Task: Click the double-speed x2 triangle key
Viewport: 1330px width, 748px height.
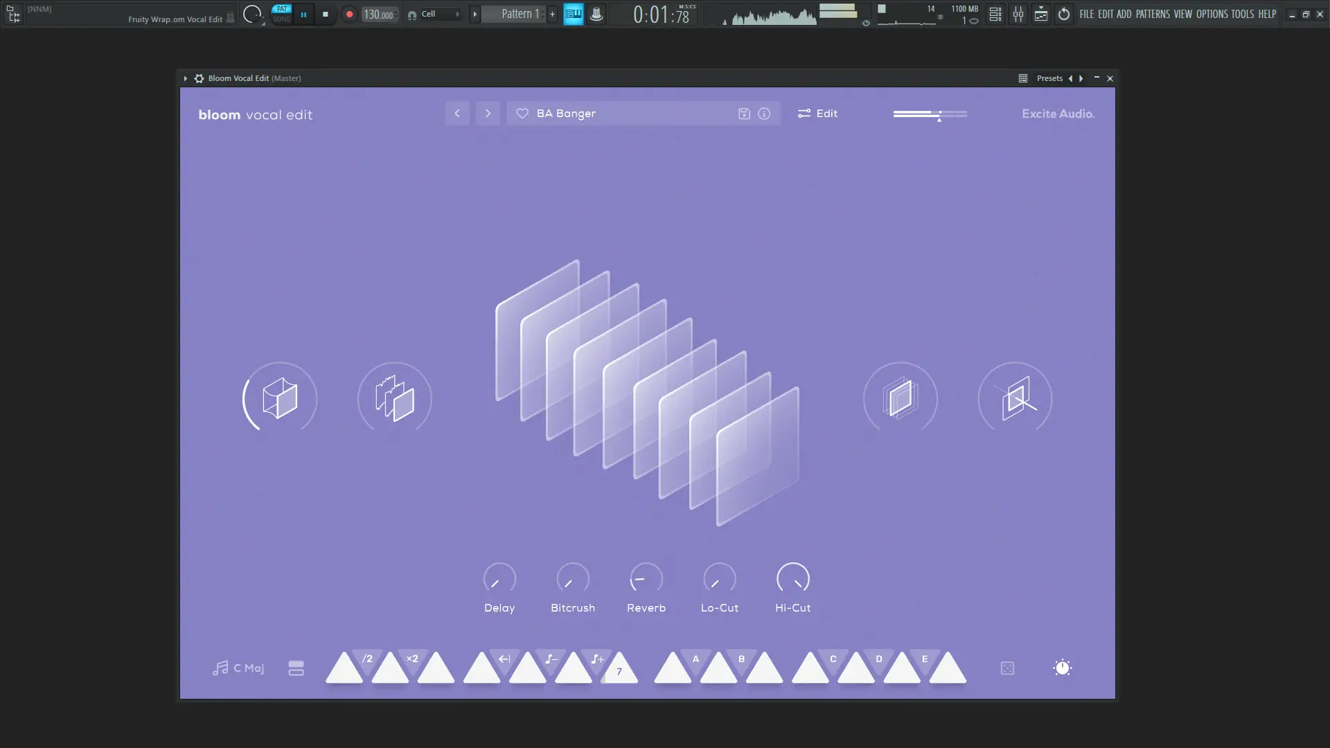Action: (x=413, y=659)
